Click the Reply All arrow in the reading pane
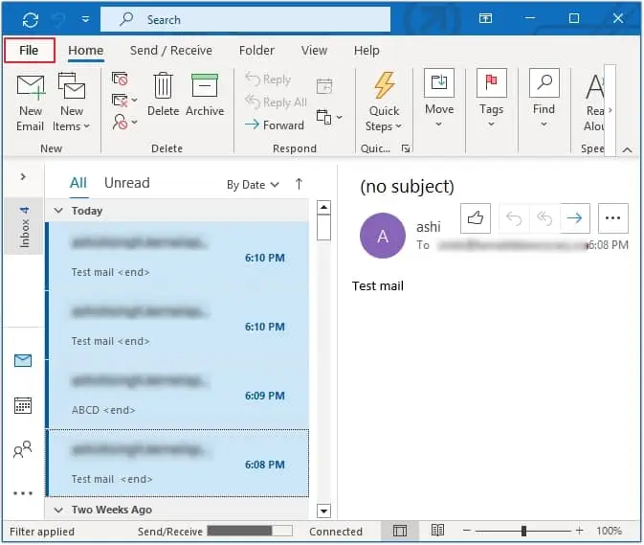 (x=544, y=217)
